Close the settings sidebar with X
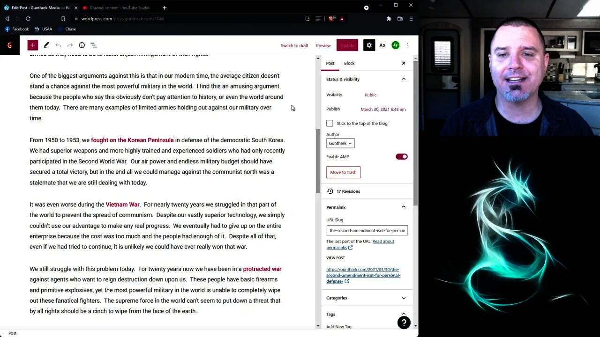600x337 pixels. click(x=404, y=63)
